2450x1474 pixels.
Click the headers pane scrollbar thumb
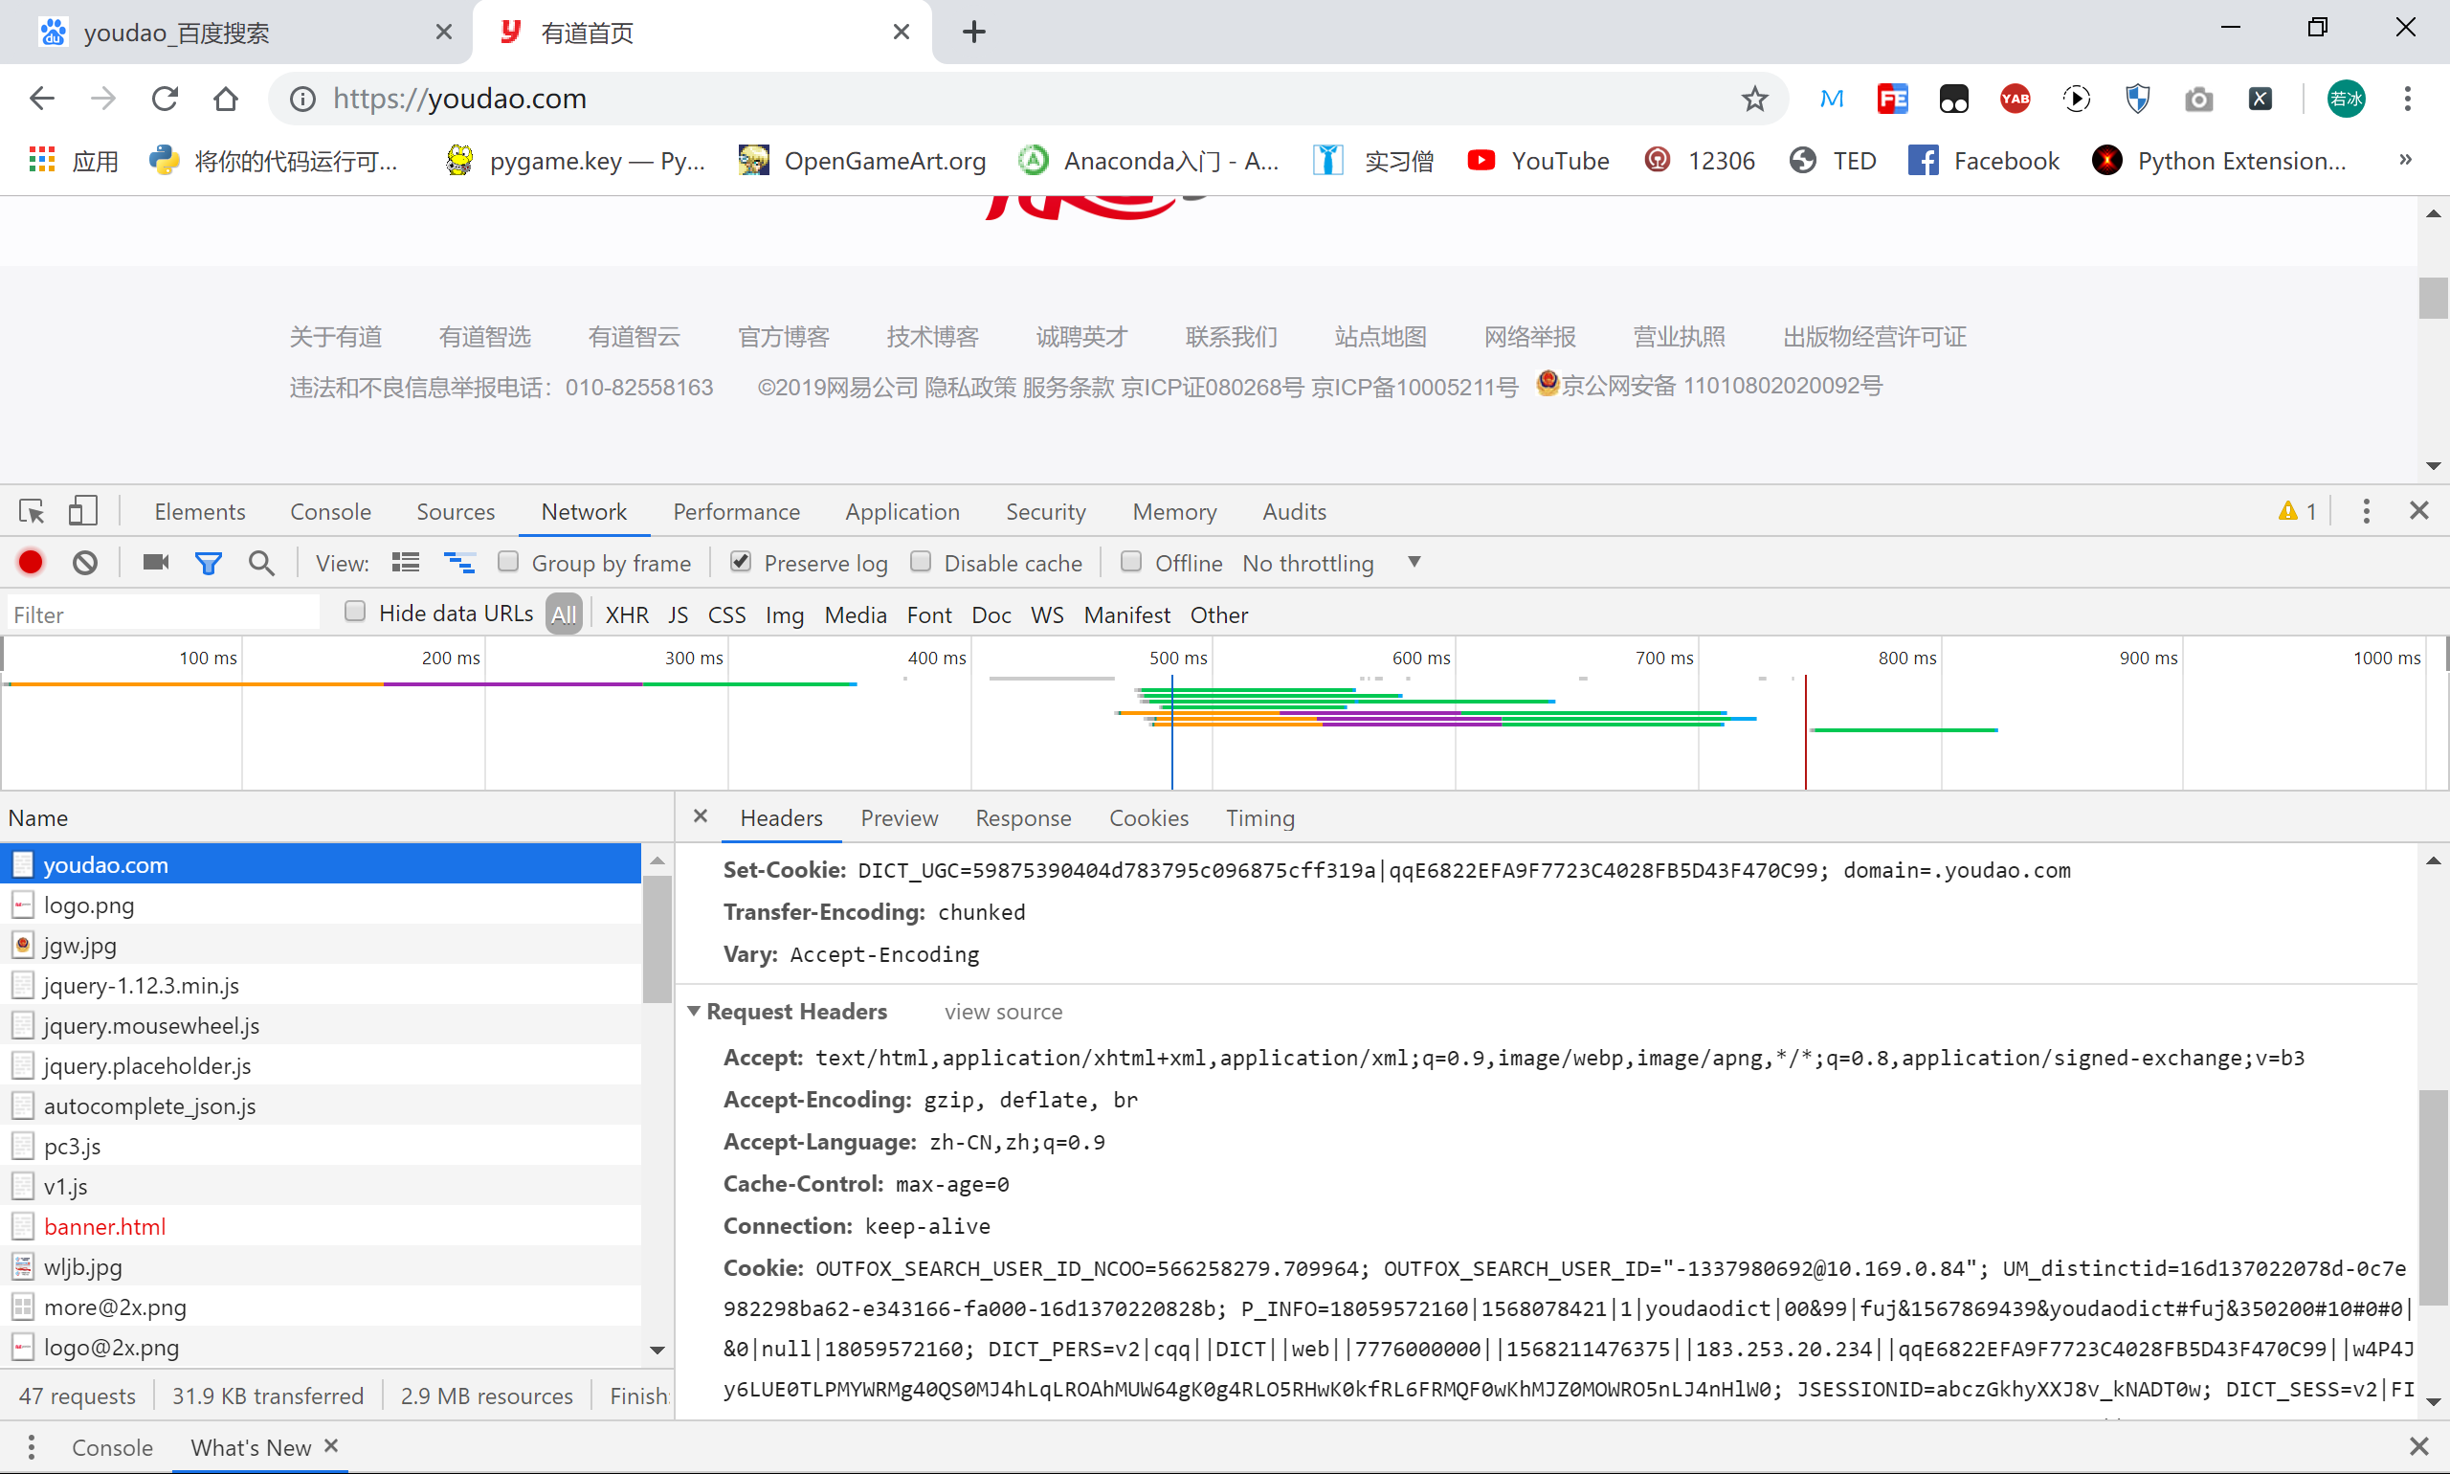point(2432,1196)
